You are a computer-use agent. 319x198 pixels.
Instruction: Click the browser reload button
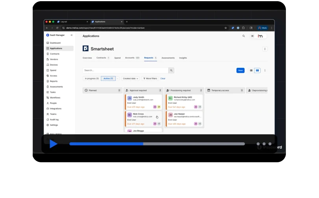coord(57,28)
